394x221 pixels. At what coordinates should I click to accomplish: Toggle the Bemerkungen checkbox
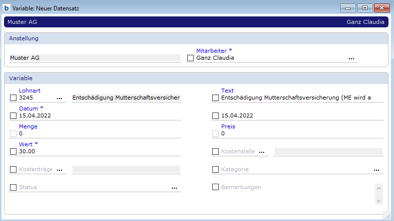tap(215, 187)
